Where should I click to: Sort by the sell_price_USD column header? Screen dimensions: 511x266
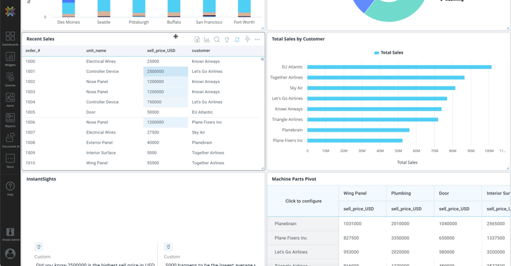point(161,51)
